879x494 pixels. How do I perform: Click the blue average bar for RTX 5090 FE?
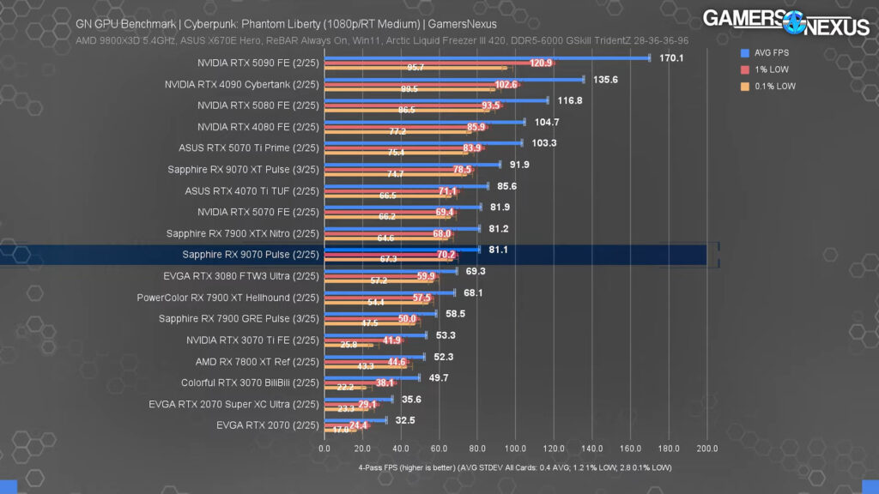(x=488, y=57)
